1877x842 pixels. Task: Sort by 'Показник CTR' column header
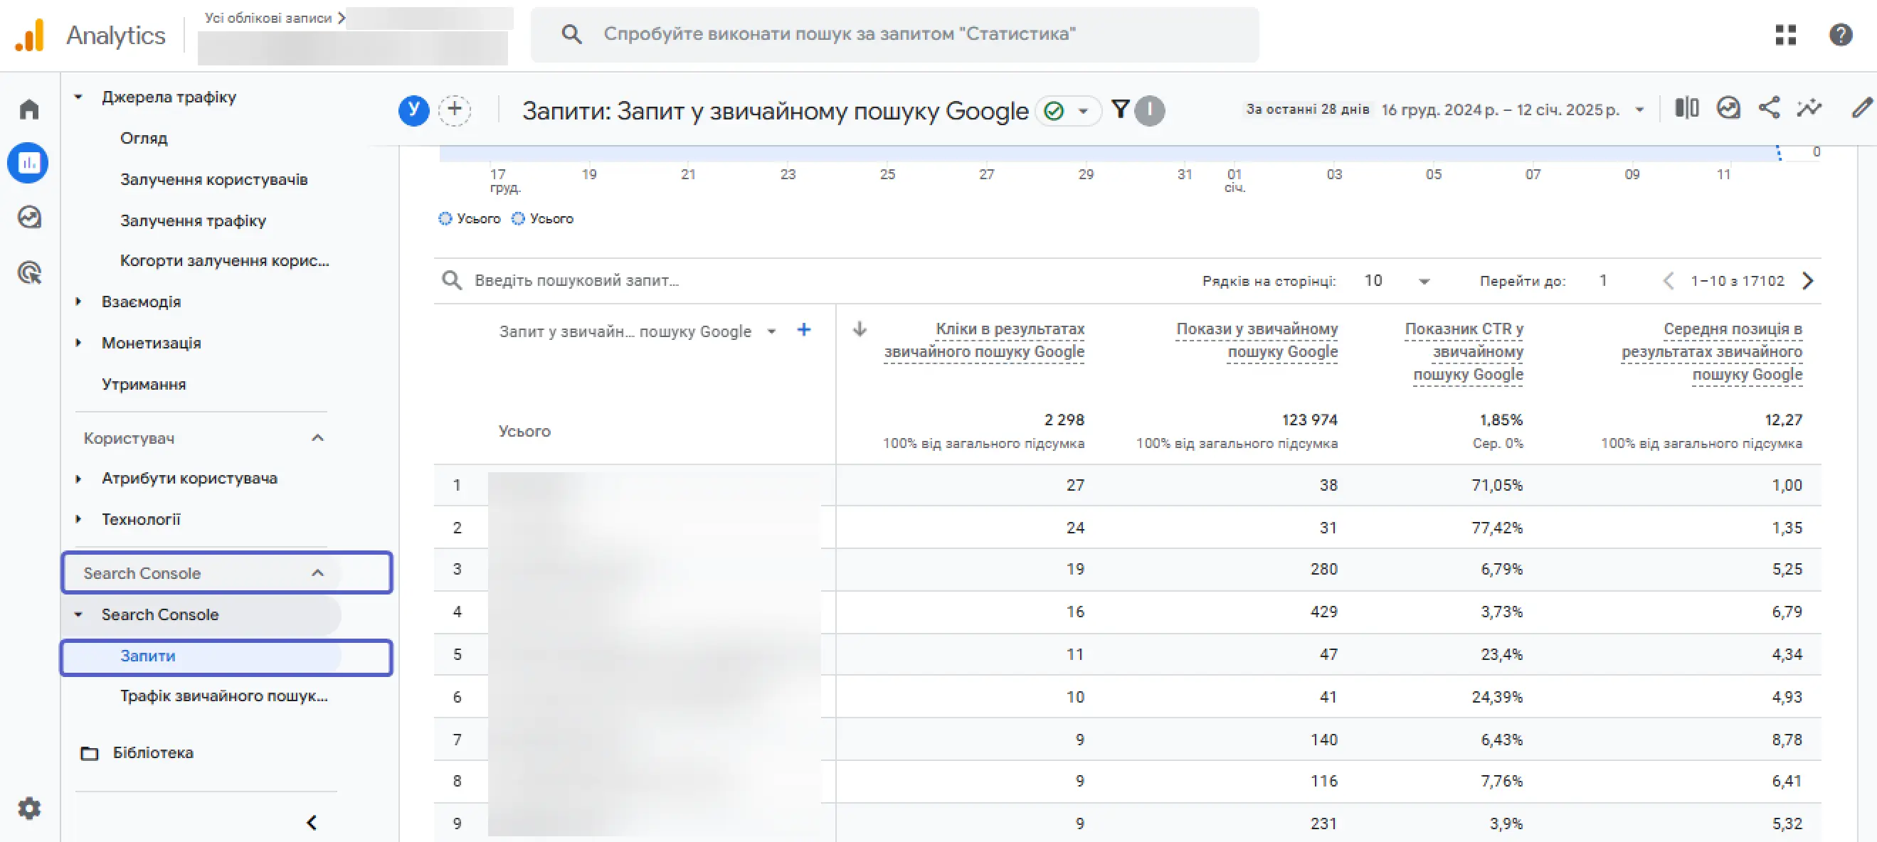[1464, 352]
